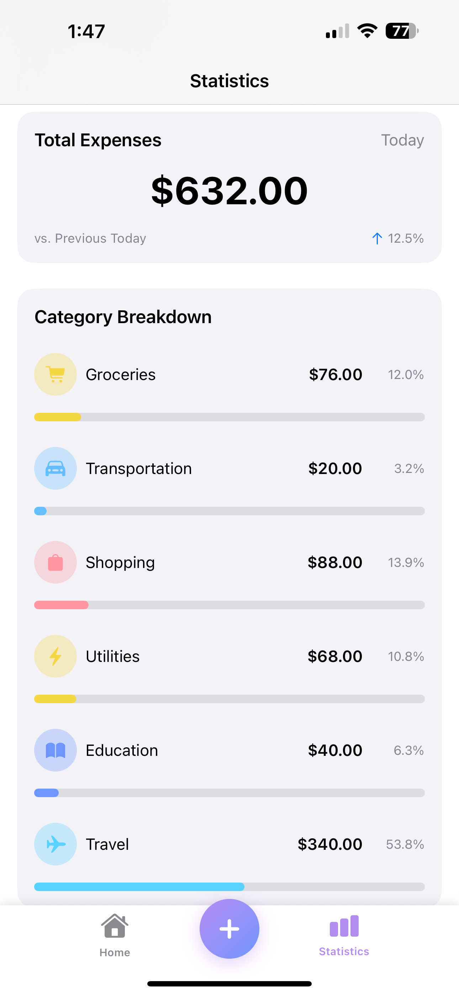Tap the Wi-Fi status bar icon
459x995 pixels.
click(367, 31)
